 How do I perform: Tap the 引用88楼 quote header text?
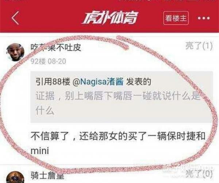click(53, 82)
